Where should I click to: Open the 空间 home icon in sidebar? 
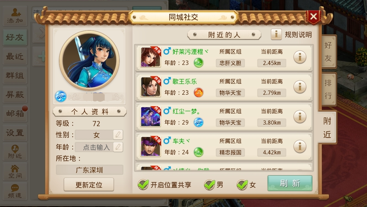point(15,171)
